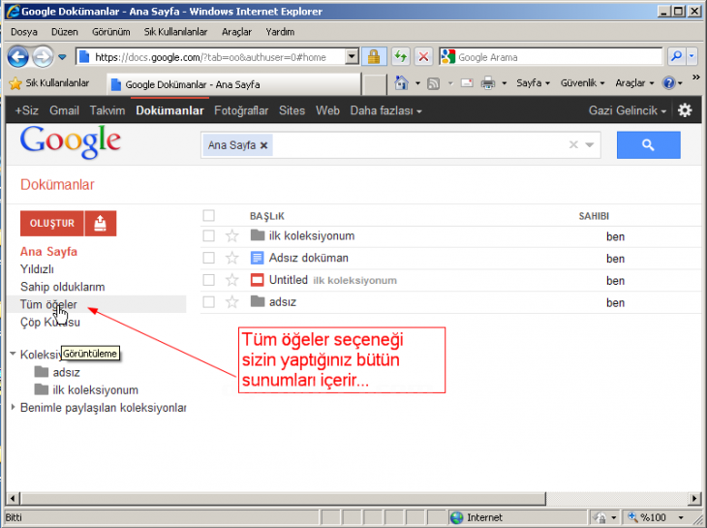Star the ilk koleksiyonum row

click(x=231, y=236)
